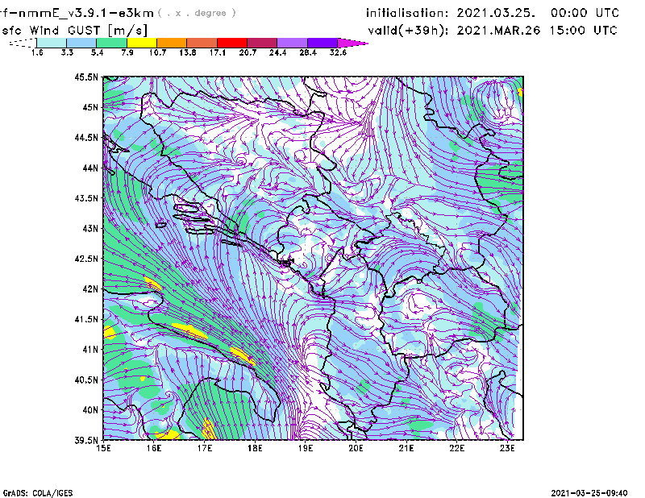Click the legend value '24.4'
The height and width of the screenshot is (498, 645).
(x=277, y=52)
